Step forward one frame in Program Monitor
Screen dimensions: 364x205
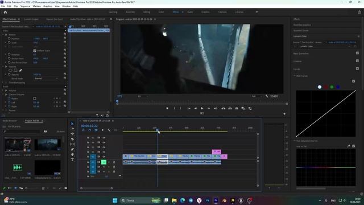pos(209,108)
